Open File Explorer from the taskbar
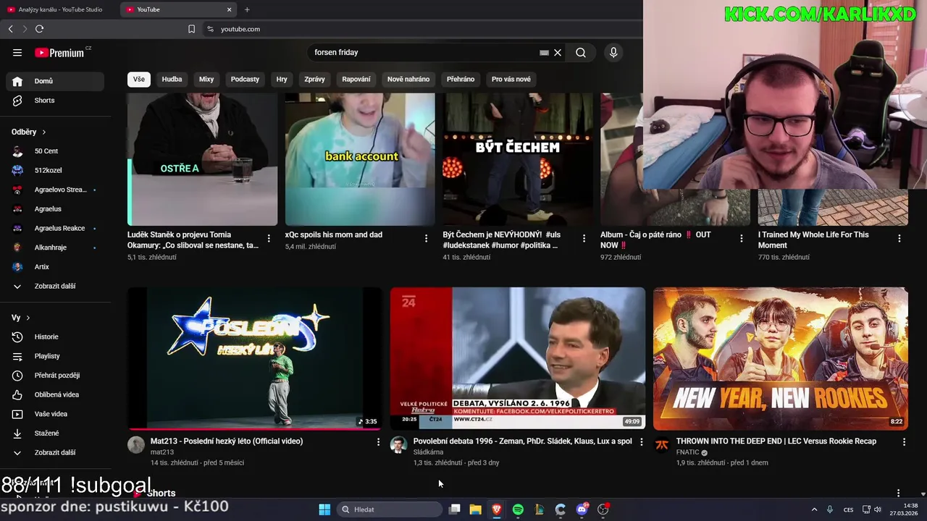 point(475,509)
